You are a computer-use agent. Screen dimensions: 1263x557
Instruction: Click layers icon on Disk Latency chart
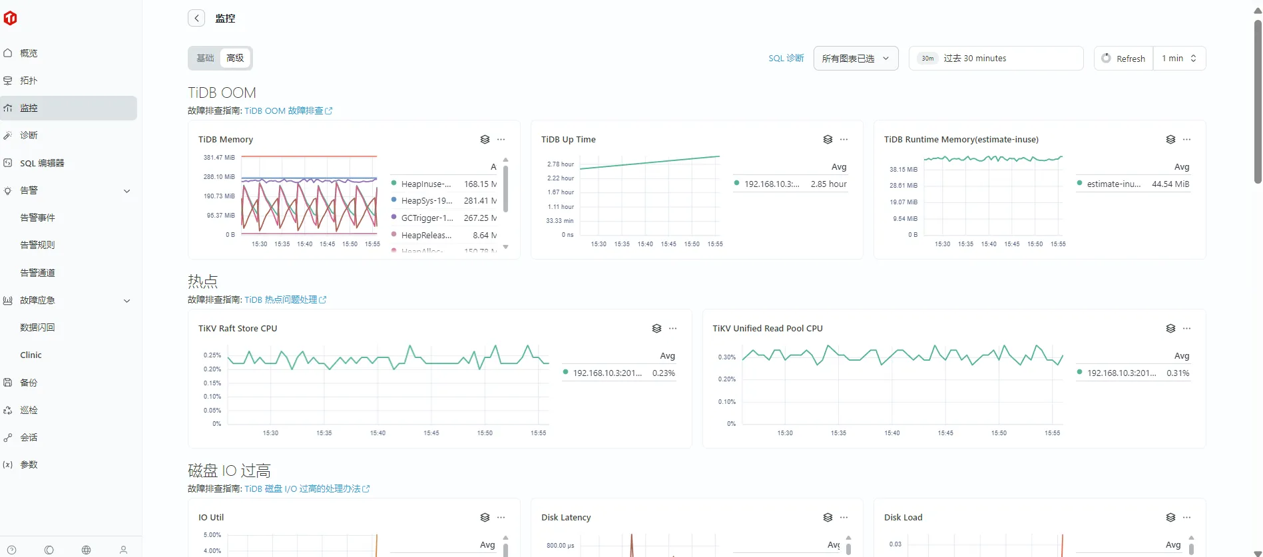[828, 517]
